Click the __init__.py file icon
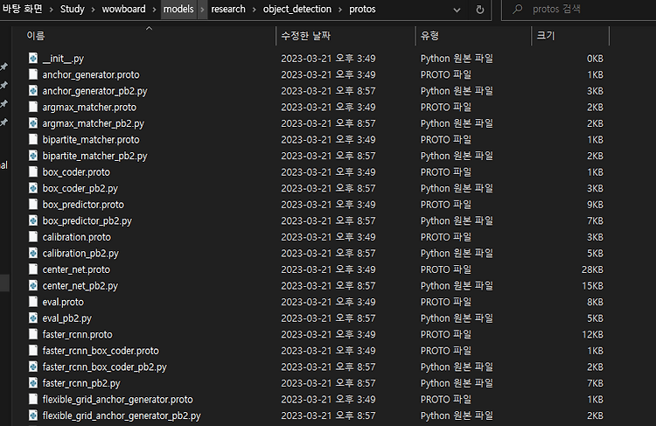Screen dimensions: 656x426 click(x=33, y=58)
